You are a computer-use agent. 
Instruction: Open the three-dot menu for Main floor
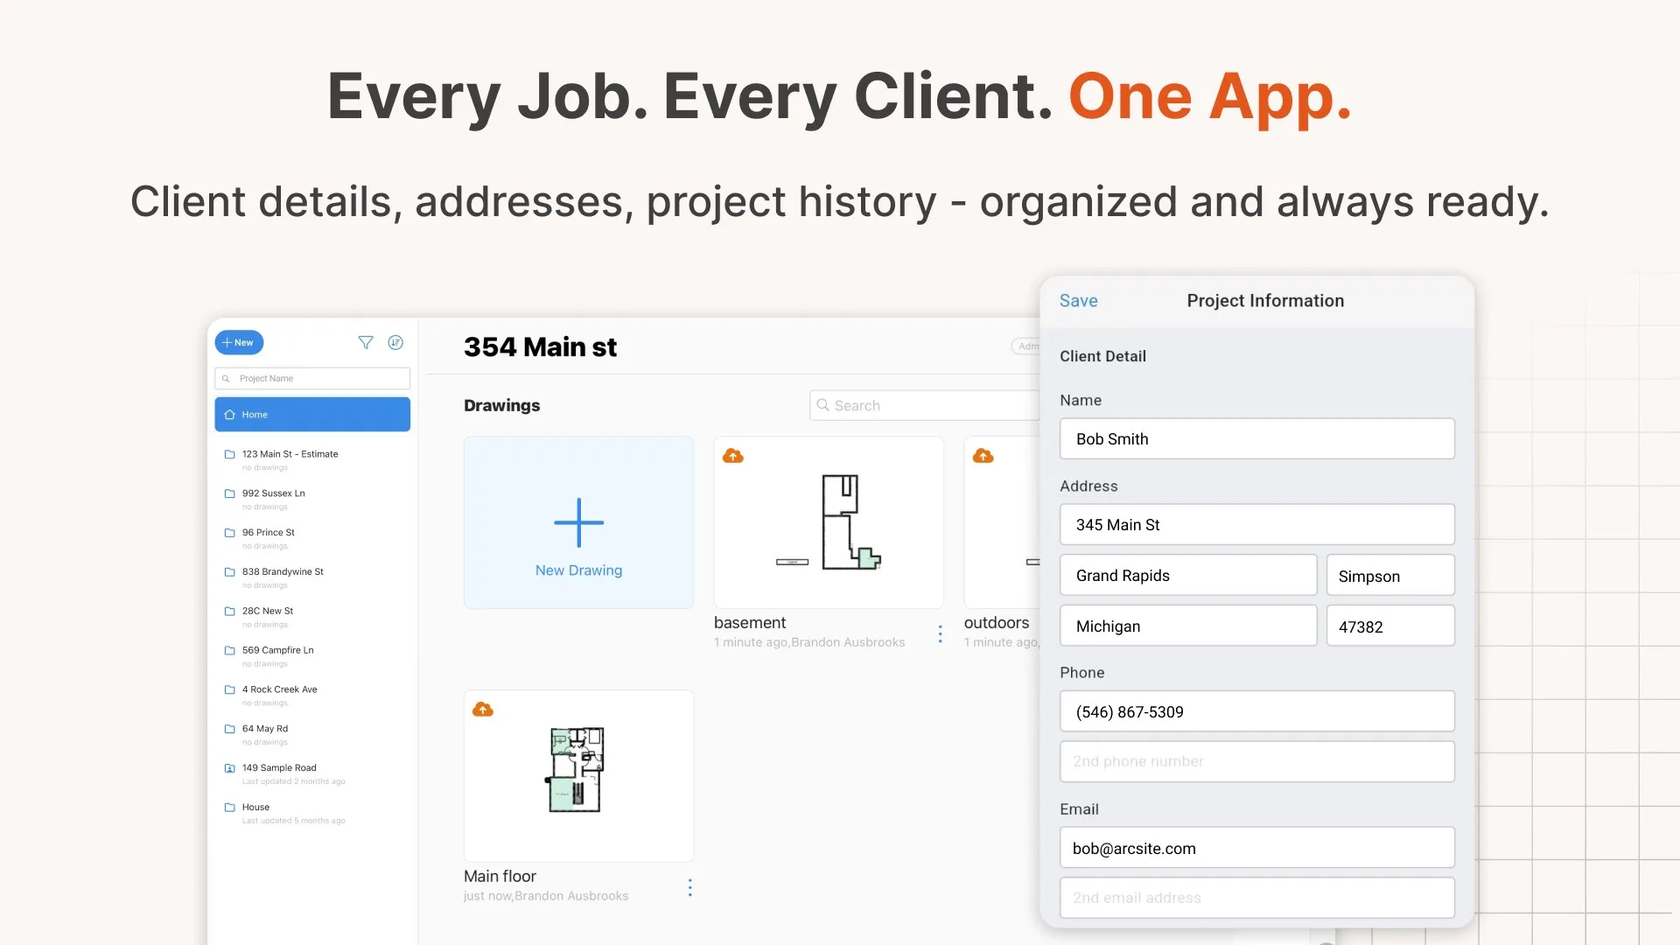point(690,888)
